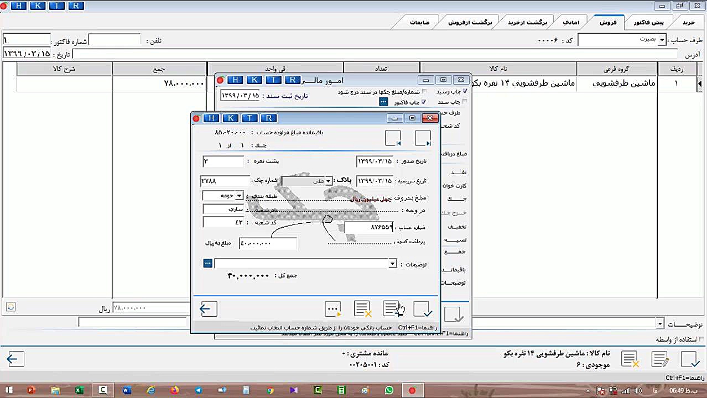Enable شماره/مبلغ چکها در سند checkbox
The image size is (707, 398).
coord(424,92)
